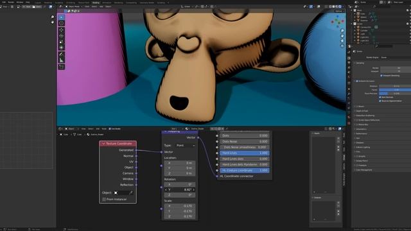Image resolution: width=411 pixels, height=231 pixels.
Task: Click the Ambient Occlusion Factor slider
Action: (x=395, y=90)
